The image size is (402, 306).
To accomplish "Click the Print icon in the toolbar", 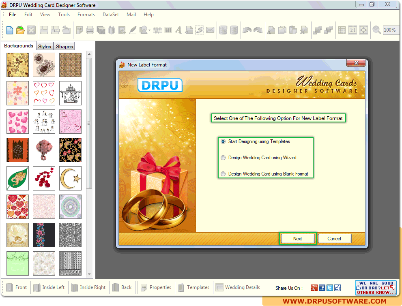I will click(90, 30).
